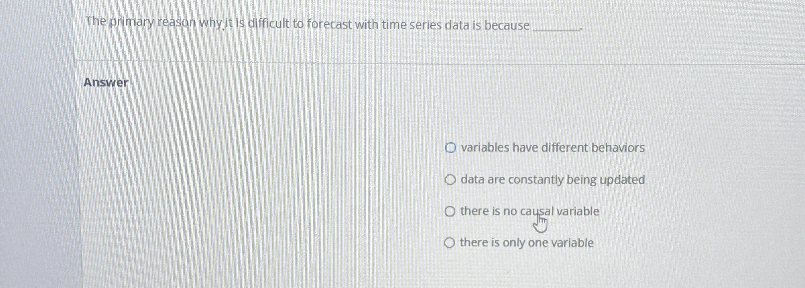Click the option text 'there is only one variable'
This screenshot has width=805, height=288.
click(527, 243)
